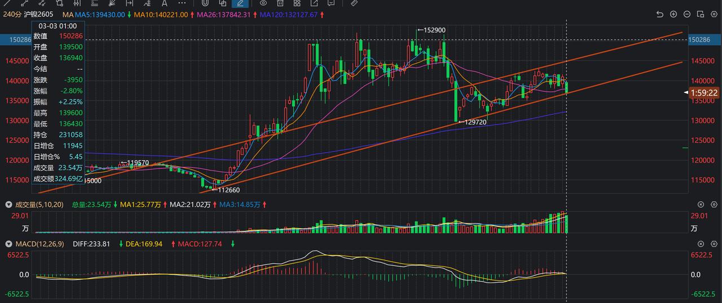Click the 持仓 231058 row
This screenshot has width=722, height=303.
(x=58, y=135)
